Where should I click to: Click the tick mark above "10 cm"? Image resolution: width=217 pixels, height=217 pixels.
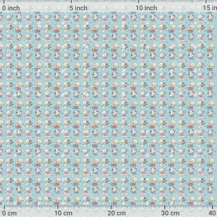[58, 207]
